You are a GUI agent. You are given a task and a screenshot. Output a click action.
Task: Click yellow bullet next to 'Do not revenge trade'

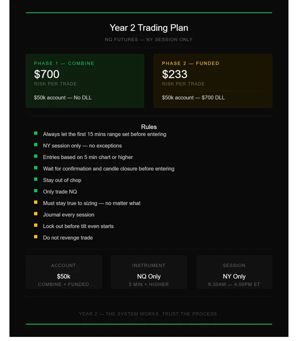tap(36, 237)
